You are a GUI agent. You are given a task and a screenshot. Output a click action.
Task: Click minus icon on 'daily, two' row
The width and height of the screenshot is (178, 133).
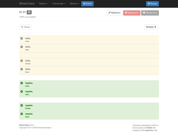[x=22, y=47]
